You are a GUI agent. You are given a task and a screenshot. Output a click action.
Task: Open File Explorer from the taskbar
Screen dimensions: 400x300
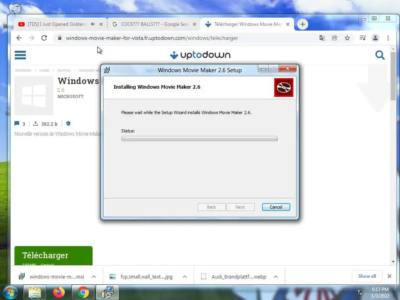click(x=35, y=292)
